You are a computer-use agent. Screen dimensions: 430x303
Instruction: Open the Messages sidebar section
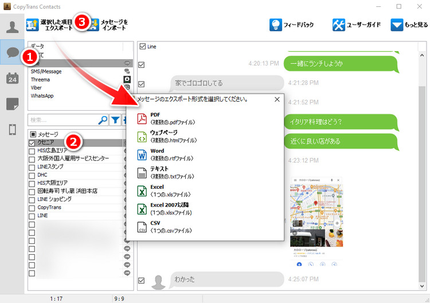pos(13,52)
